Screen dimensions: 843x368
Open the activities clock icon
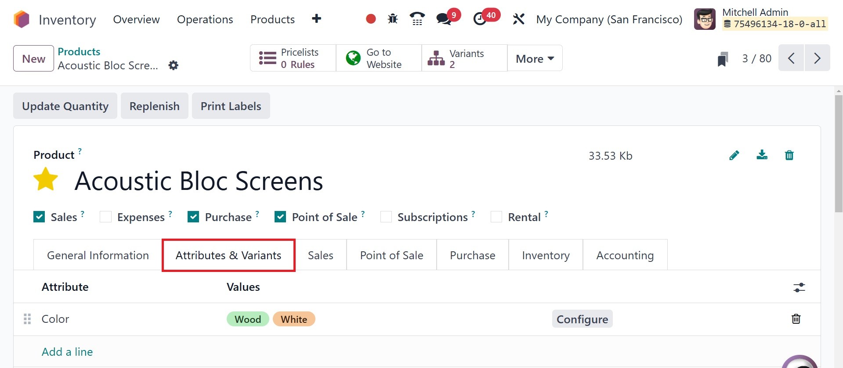pos(480,19)
